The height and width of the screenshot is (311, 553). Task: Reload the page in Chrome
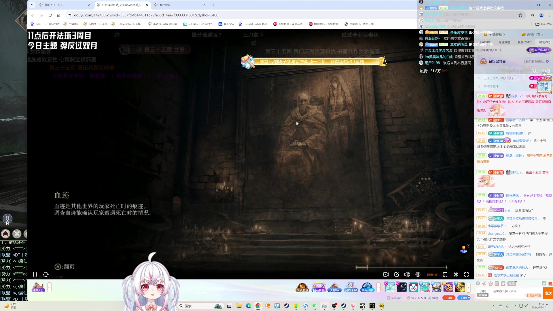click(x=50, y=15)
